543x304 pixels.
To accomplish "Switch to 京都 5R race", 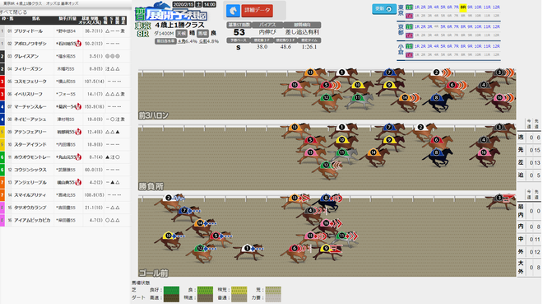I will coord(443,26).
